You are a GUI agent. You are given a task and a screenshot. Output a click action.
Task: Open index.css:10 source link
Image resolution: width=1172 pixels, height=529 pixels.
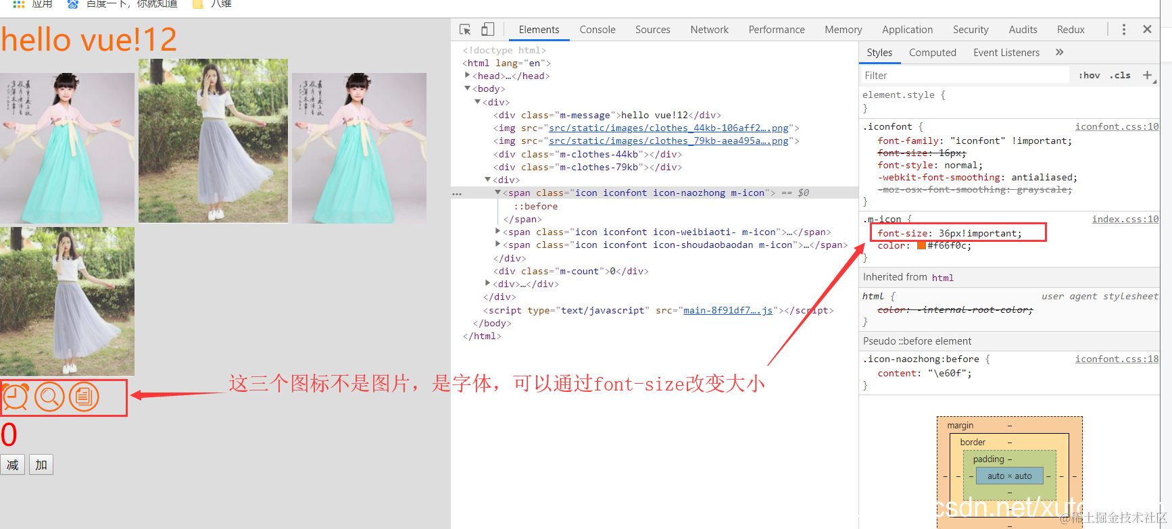pyautogui.click(x=1125, y=219)
